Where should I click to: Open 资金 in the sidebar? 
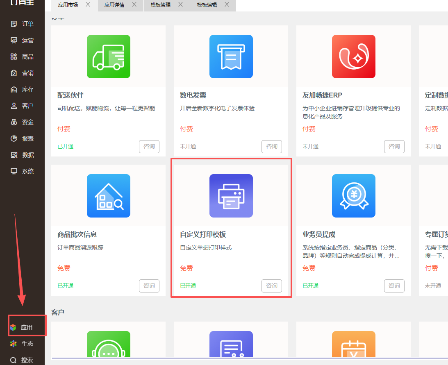tap(22, 122)
